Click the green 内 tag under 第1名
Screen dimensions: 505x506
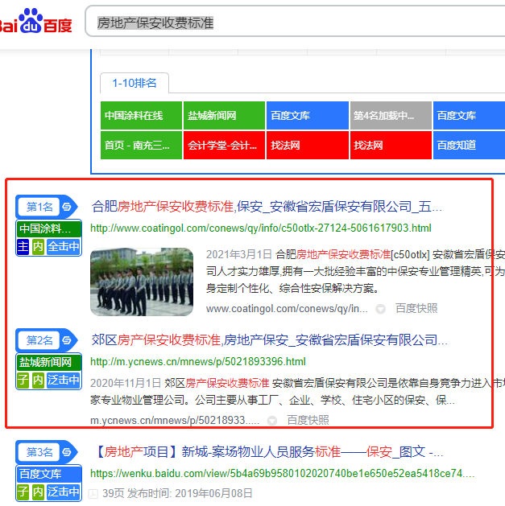pyautogui.click(x=38, y=247)
